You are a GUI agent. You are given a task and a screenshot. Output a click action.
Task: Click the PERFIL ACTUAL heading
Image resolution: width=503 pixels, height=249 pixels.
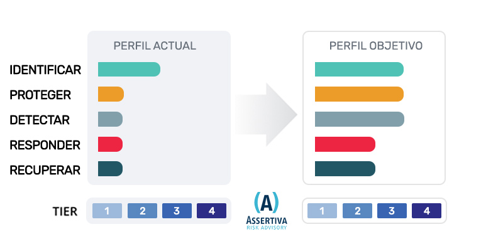point(155,46)
